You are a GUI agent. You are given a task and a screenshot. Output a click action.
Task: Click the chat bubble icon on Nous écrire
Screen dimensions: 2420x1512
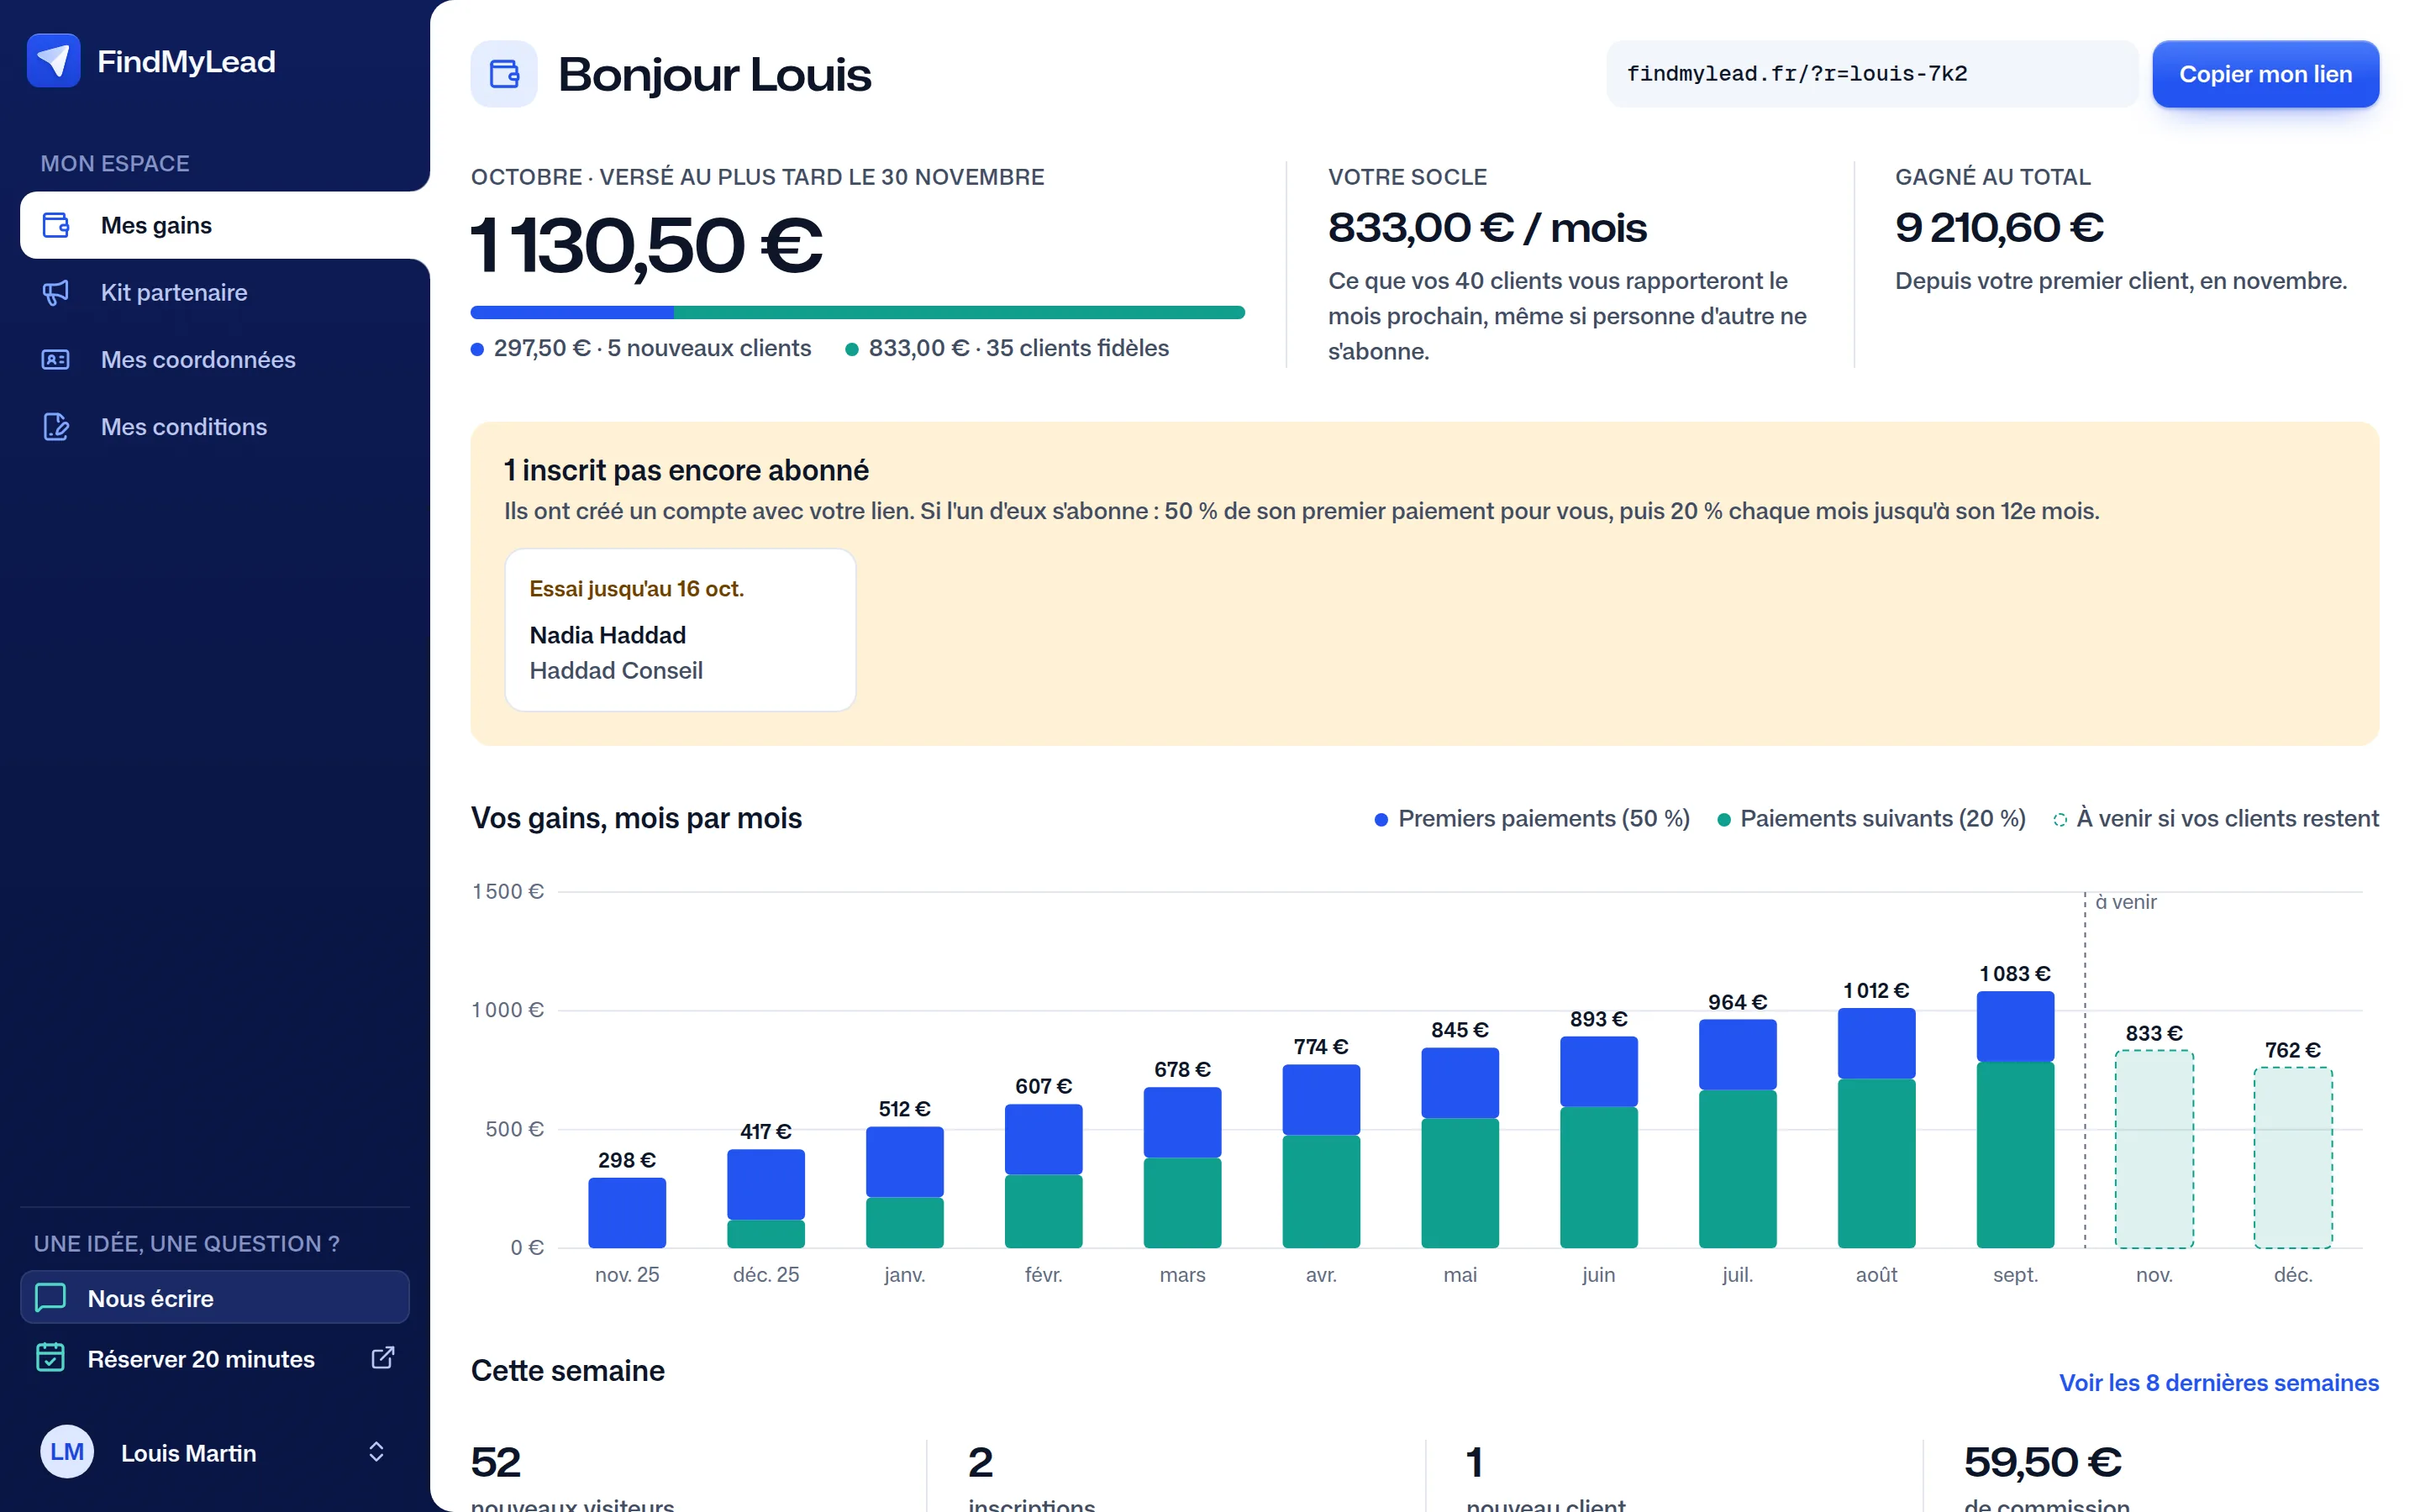pos(51,1297)
